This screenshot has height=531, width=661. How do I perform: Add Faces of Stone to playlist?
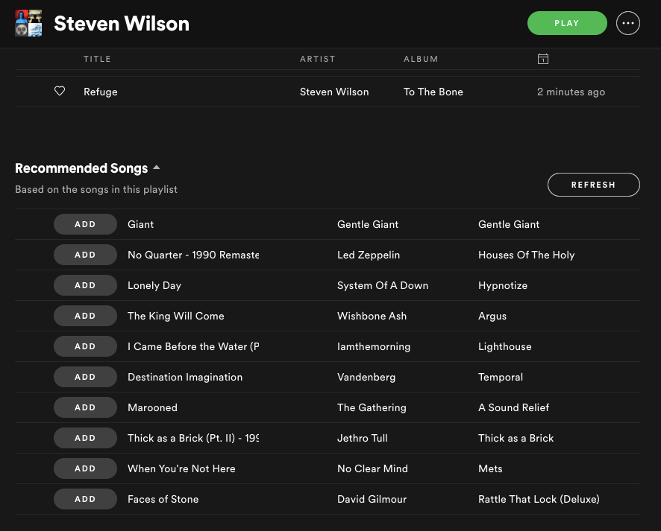[x=85, y=499]
